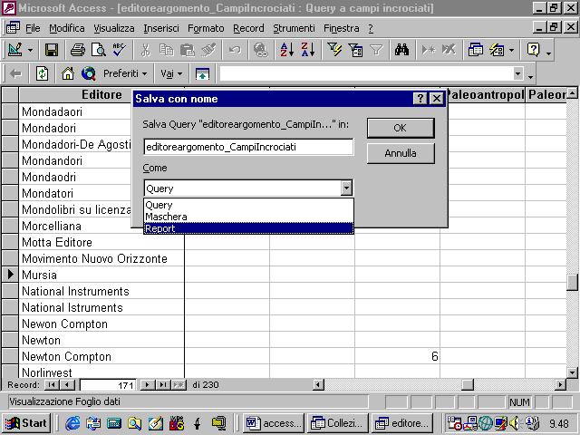Click the Cut scissors icon
580x435 pixels.
pyautogui.click(x=146, y=50)
